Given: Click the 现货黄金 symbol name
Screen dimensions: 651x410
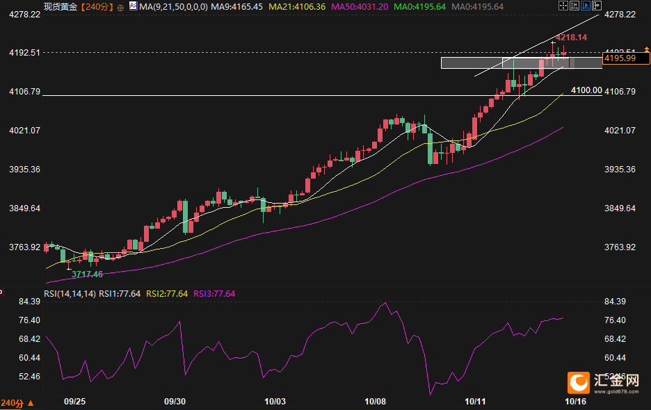Looking at the screenshot, I should tap(61, 7).
